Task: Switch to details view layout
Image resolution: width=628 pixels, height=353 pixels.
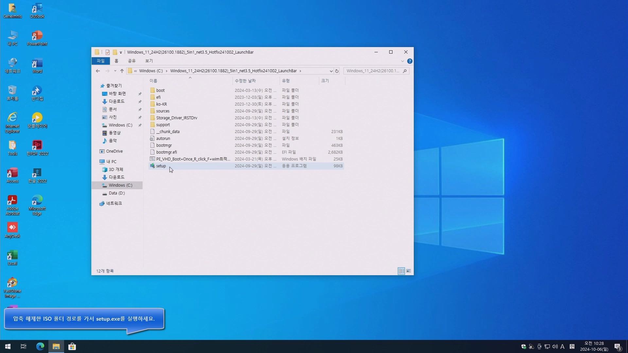Action: click(401, 271)
